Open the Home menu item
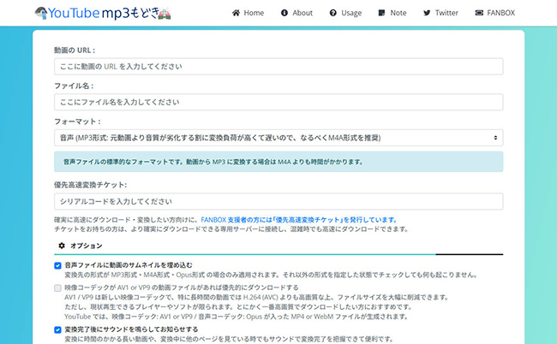The width and height of the screenshot is (557, 344). [248, 13]
